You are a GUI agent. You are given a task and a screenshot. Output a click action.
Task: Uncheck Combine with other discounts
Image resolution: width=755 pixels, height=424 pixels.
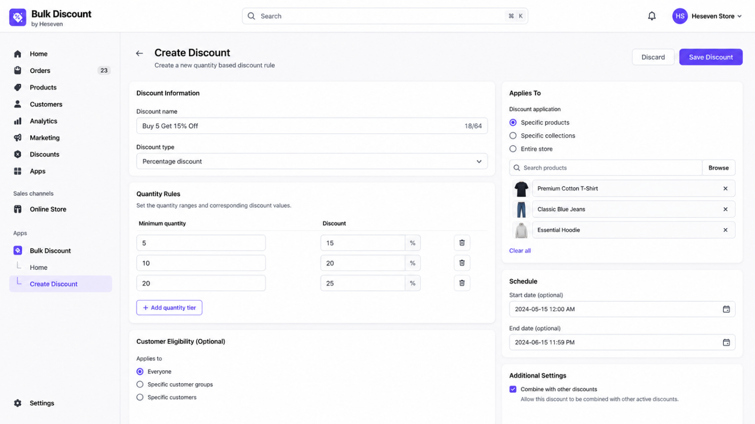[513, 389]
